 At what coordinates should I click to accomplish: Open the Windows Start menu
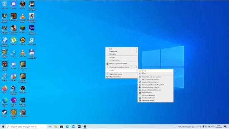(x=3, y=126)
